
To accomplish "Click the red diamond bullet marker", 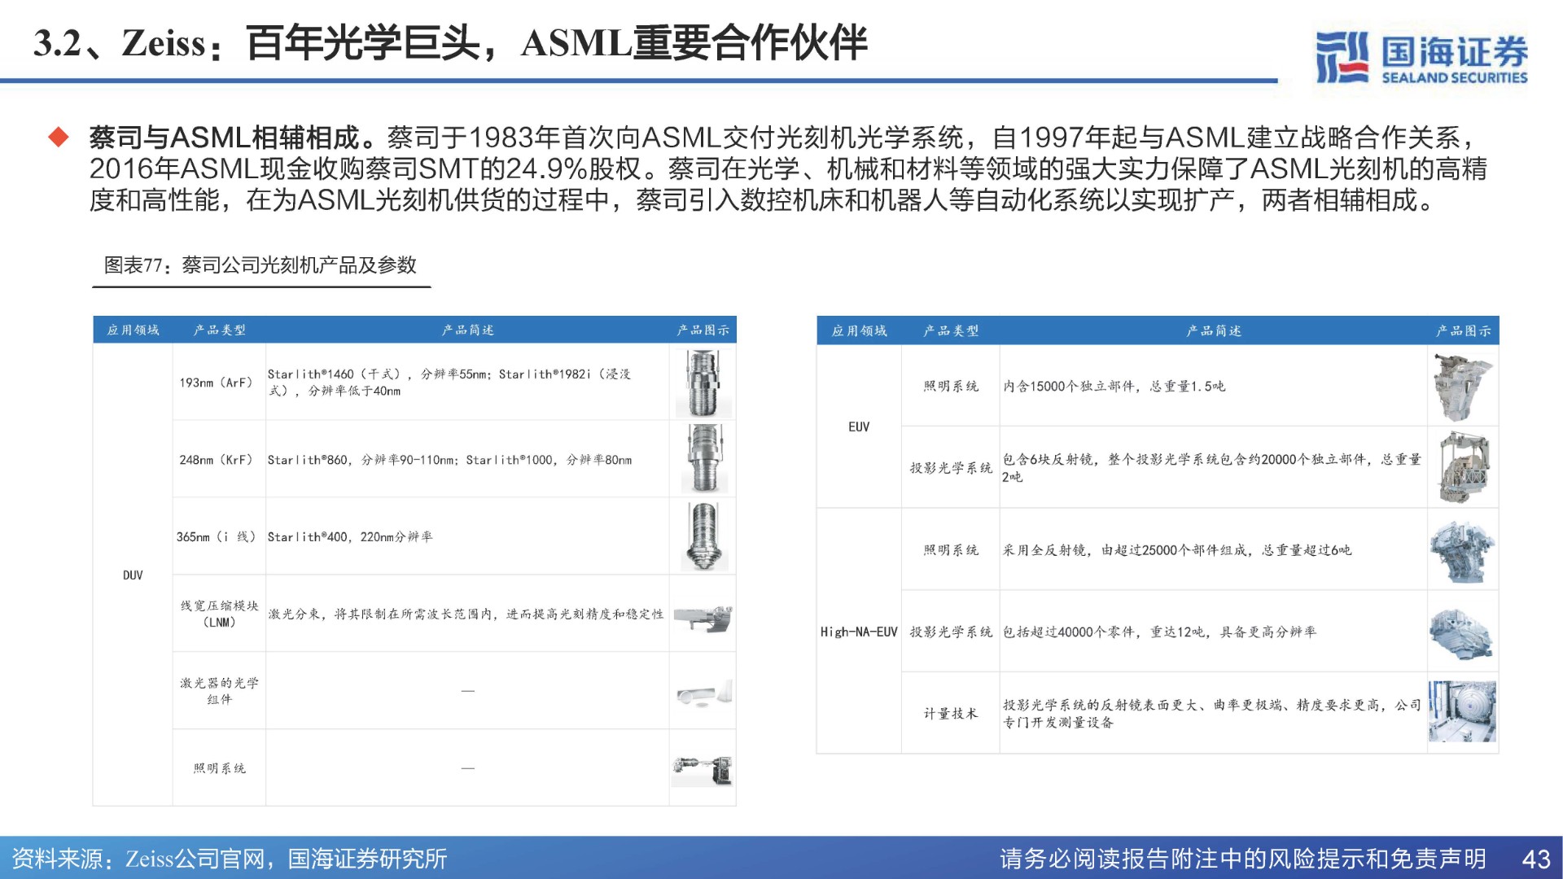I will 59,137.
